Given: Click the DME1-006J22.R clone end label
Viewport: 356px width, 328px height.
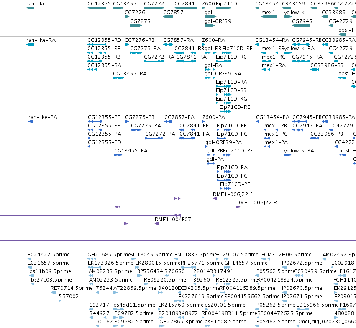Looking at the screenshot, I should pyautogui.click(x=256, y=203).
